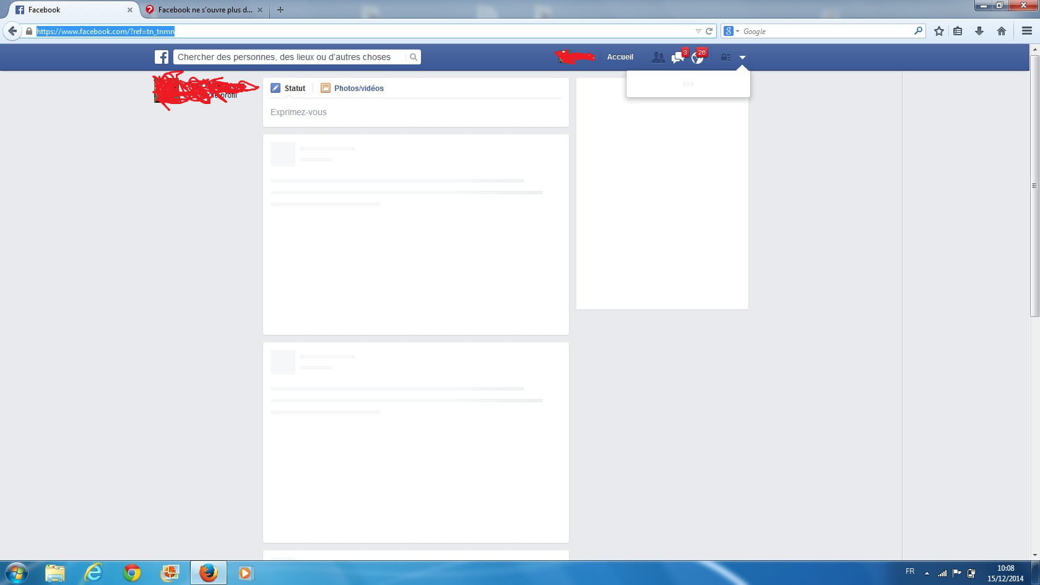Open the media player taskbar icon
This screenshot has height=585, width=1040.
click(245, 573)
